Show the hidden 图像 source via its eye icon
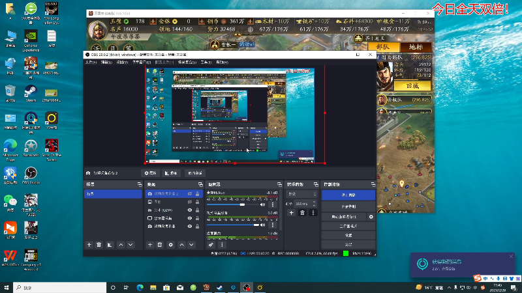Viewport: 522px width, 293px height. (190, 202)
